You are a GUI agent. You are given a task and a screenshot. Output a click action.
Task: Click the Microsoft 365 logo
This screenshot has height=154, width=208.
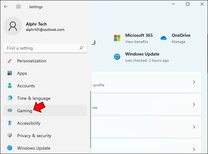pos(117,38)
